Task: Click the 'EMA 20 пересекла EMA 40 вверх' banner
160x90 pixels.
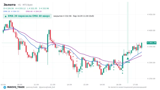Action: (x=27, y=16)
